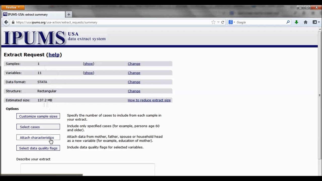Open the downloads green arrow icon
This screenshot has width=322, height=181.
click(x=296, y=22)
